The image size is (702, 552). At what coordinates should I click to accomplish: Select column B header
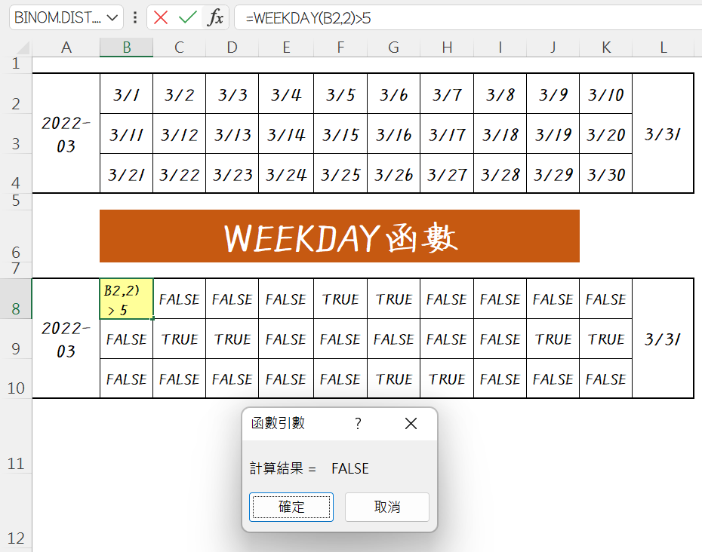click(x=126, y=48)
